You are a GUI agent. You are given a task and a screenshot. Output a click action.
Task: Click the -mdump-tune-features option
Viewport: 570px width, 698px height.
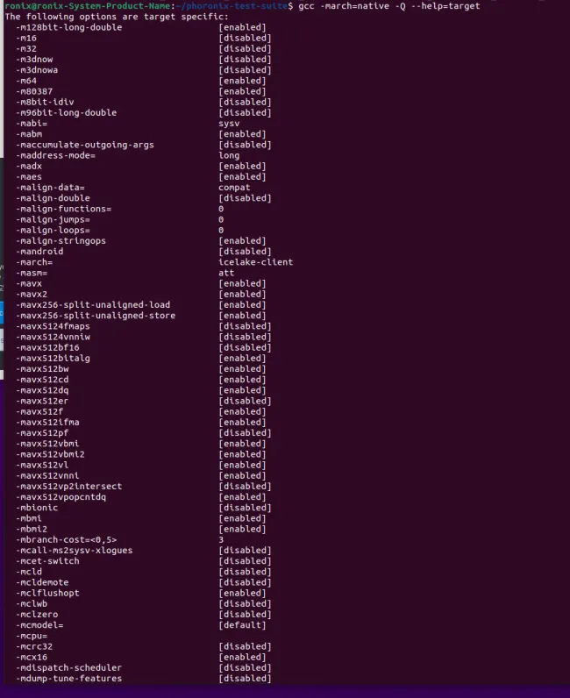[69, 679]
